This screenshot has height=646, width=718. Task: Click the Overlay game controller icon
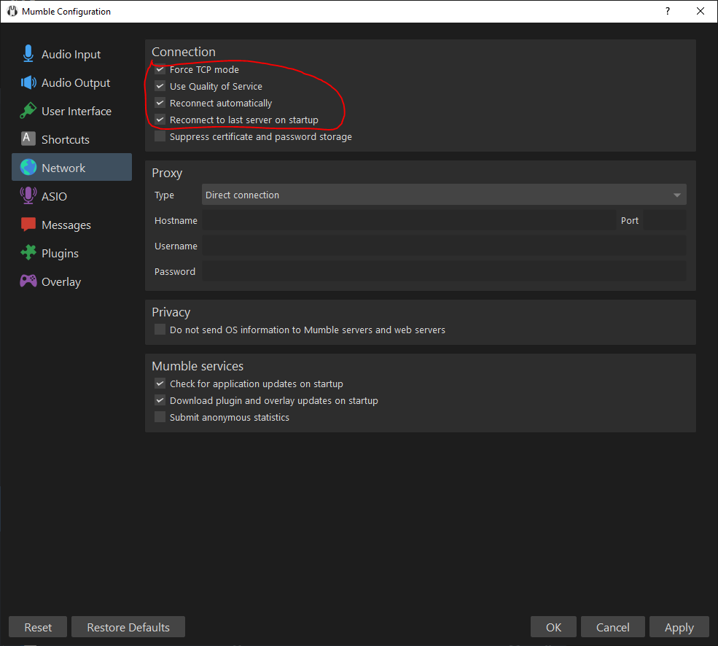28,281
